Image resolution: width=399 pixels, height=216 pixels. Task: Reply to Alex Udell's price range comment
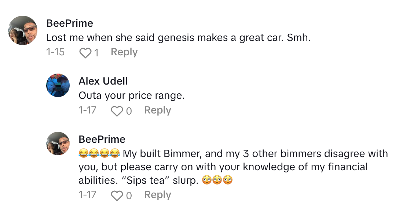pos(157,110)
